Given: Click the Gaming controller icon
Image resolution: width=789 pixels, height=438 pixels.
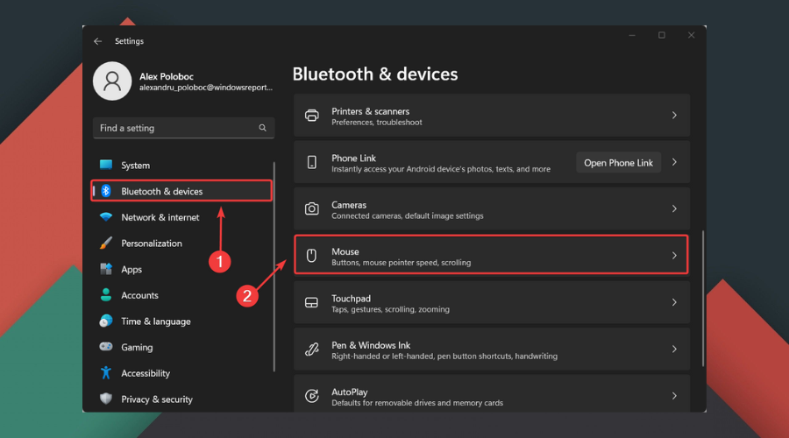Looking at the screenshot, I should pyautogui.click(x=106, y=347).
